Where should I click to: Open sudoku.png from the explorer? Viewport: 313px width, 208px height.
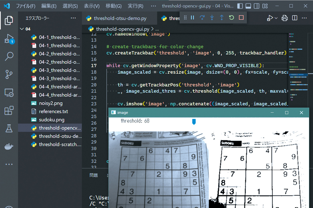click(51, 120)
